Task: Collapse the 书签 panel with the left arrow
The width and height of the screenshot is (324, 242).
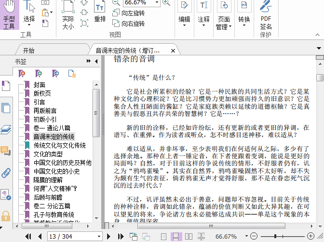Action: tap(96, 61)
